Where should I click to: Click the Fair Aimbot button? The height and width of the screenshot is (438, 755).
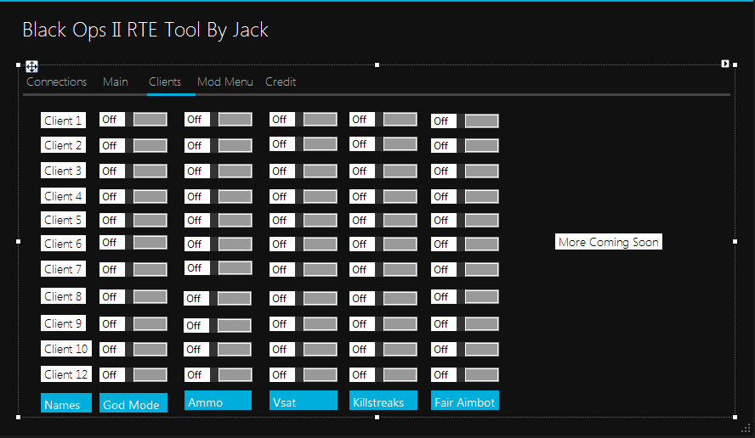[x=465, y=401]
